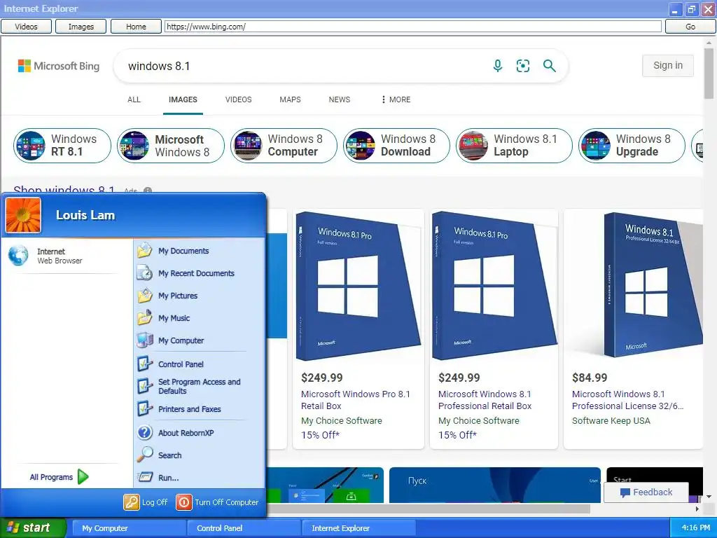Screen dimensions: 717x538
Task: Switch to the ALL search tab
Action: tap(134, 99)
